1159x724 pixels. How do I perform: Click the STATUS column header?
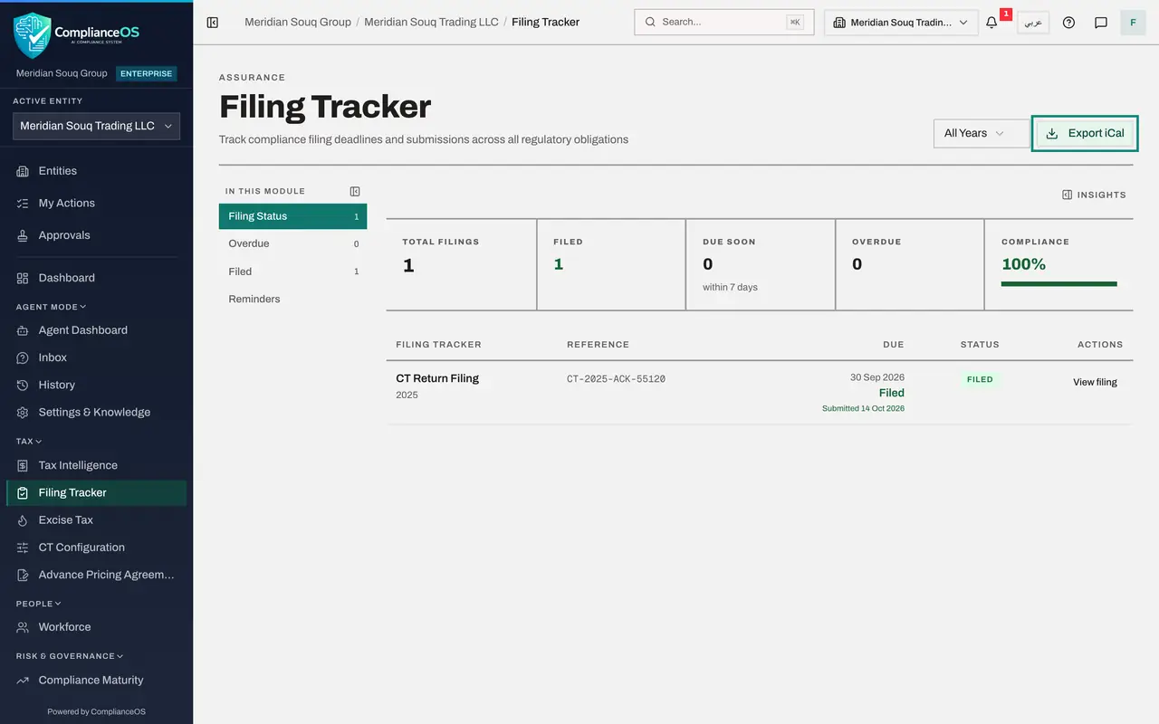click(x=980, y=345)
